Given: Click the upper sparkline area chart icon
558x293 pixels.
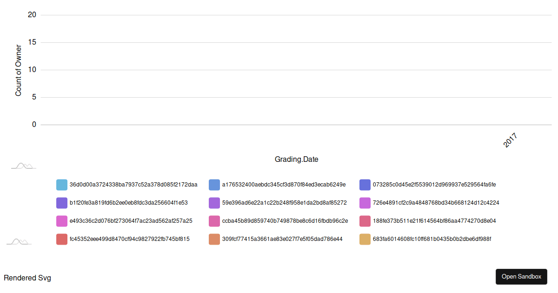Looking at the screenshot, I should [x=23, y=166].
